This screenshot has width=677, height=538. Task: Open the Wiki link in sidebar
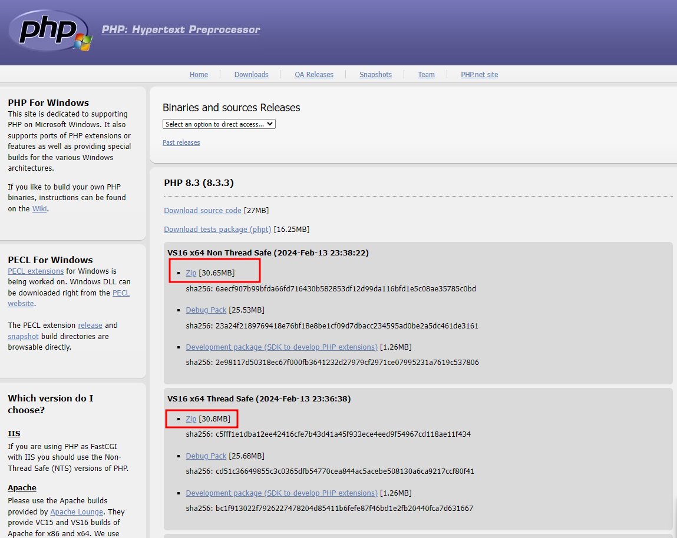pyautogui.click(x=39, y=209)
